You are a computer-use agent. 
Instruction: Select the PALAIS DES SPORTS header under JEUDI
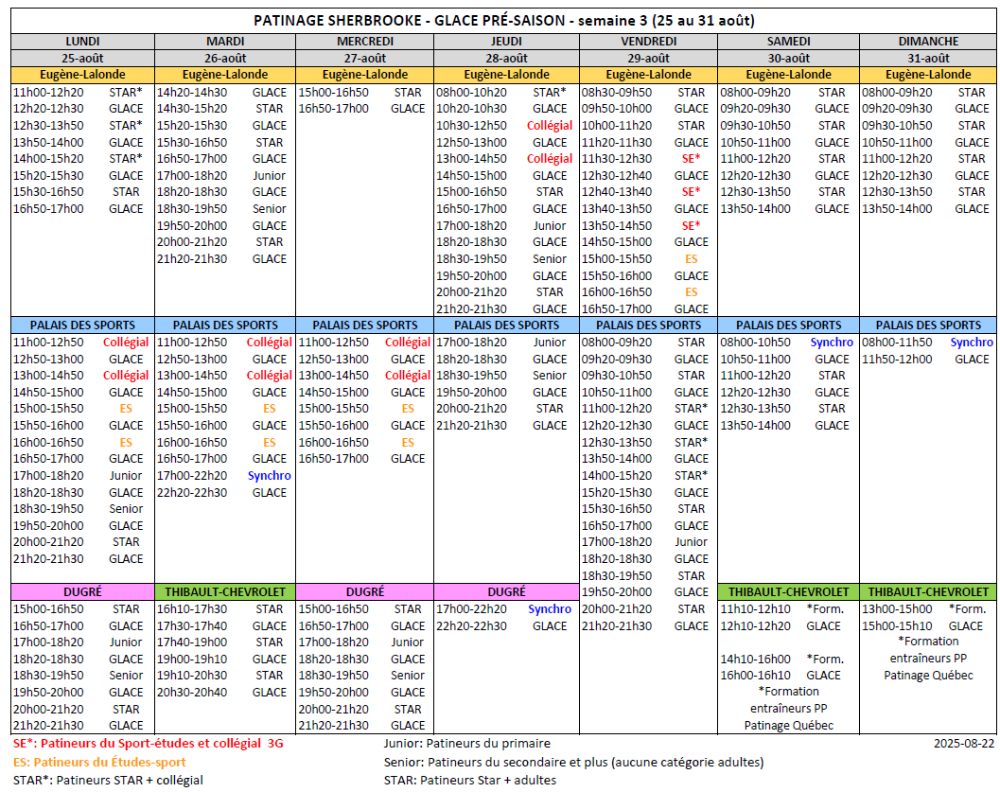coord(506,326)
